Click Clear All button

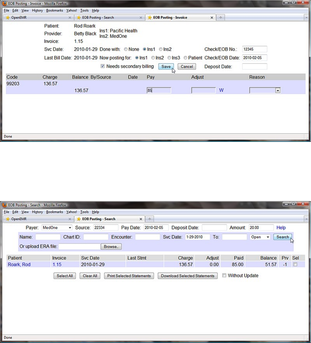tap(90, 276)
